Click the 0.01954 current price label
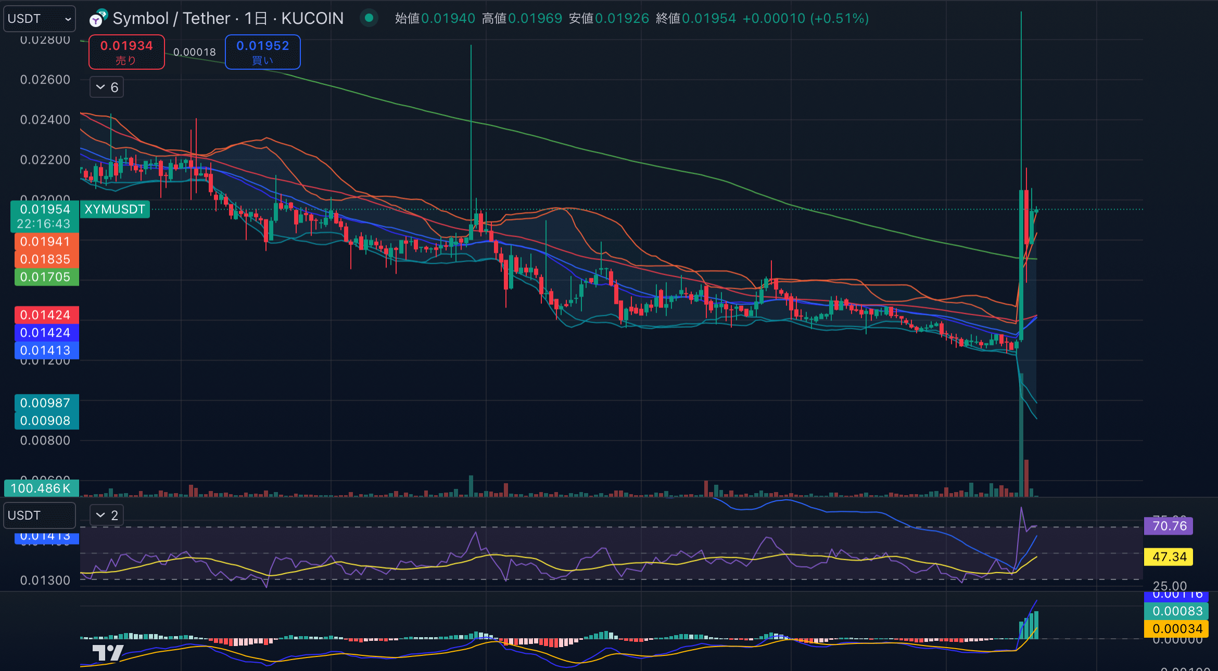 coord(45,209)
